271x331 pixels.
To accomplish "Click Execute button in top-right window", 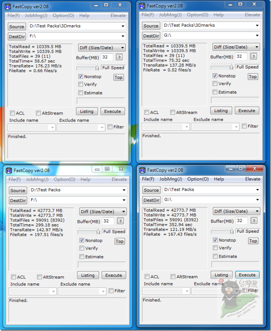I will (x=247, y=111).
